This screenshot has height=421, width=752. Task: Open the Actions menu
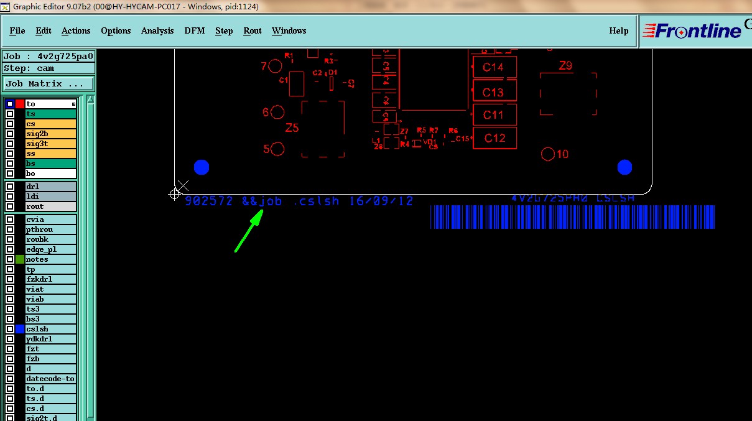click(x=76, y=30)
